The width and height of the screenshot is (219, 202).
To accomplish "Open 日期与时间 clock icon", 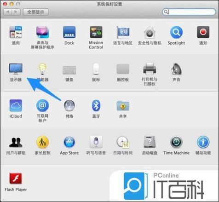I will click(x=123, y=142).
